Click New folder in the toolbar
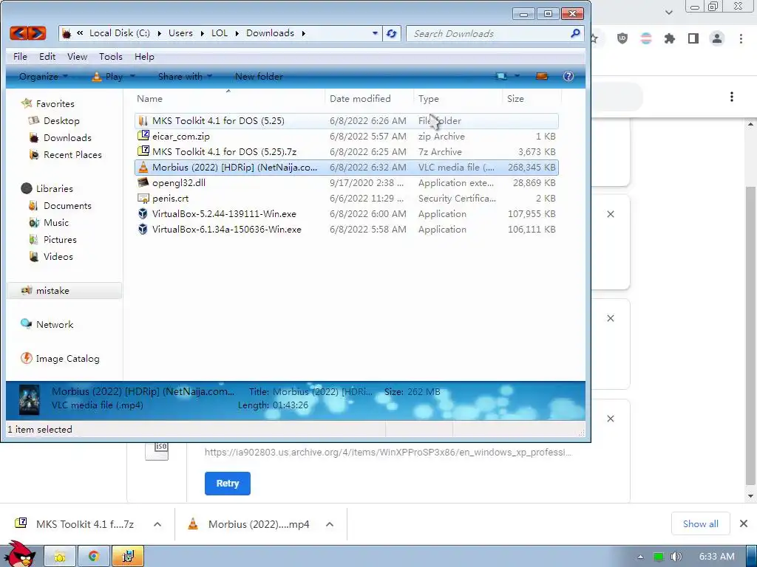The height and width of the screenshot is (567, 757). coord(259,76)
